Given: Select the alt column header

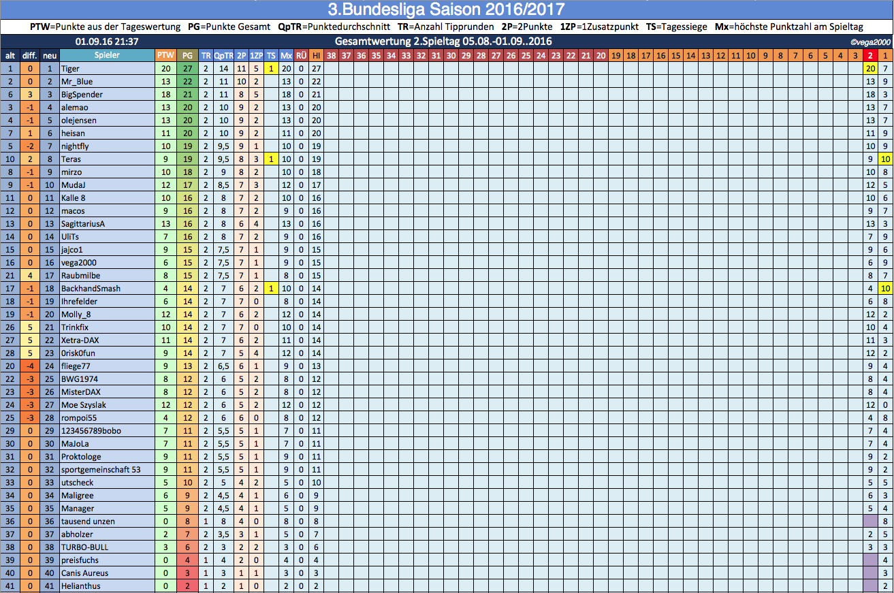Looking at the screenshot, I should point(10,55).
